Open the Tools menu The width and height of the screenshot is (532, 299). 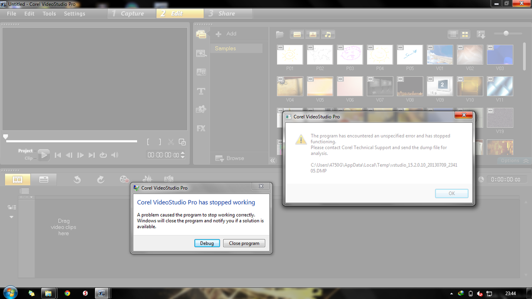[x=49, y=14]
